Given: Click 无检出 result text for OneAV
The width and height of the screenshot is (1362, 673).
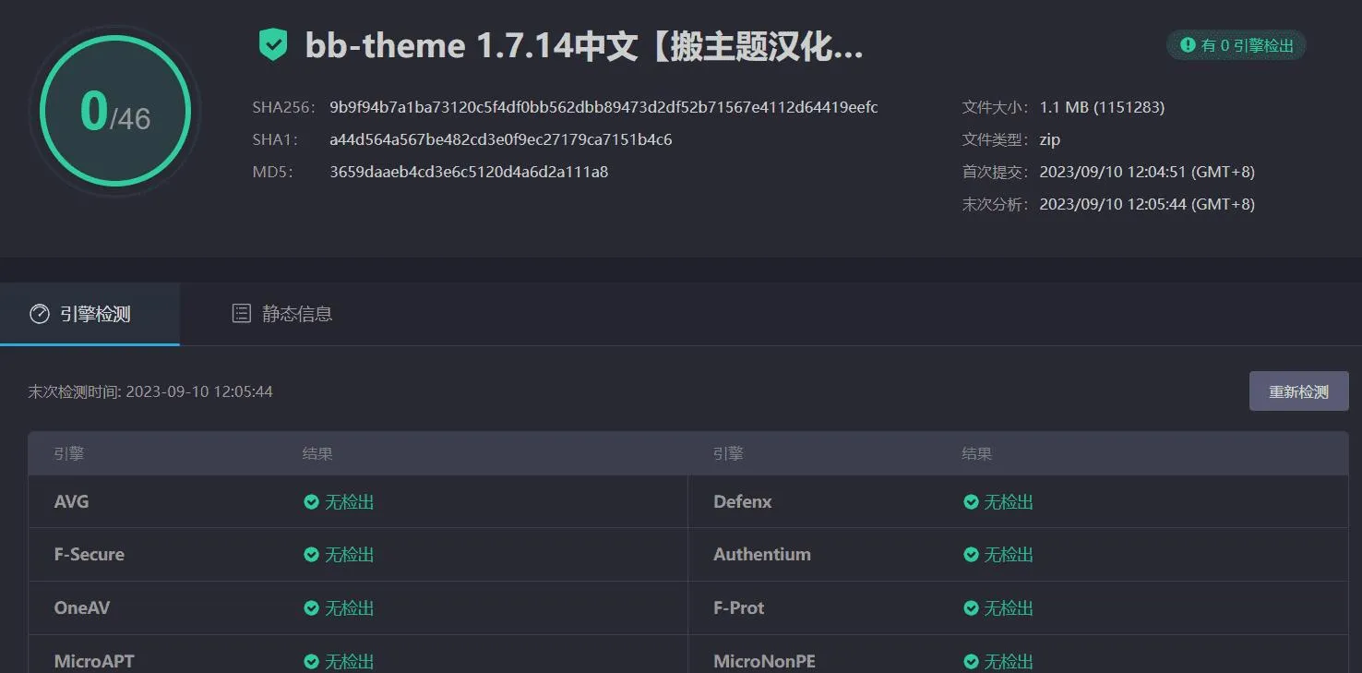Looking at the screenshot, I should [350, 608].
